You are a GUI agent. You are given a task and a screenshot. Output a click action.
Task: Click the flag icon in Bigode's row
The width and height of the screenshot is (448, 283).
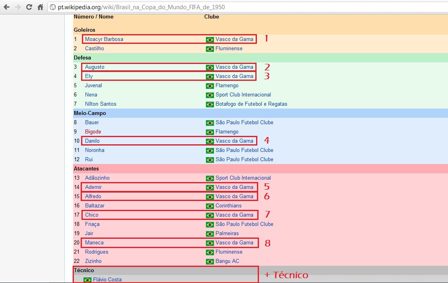point(210,132)
